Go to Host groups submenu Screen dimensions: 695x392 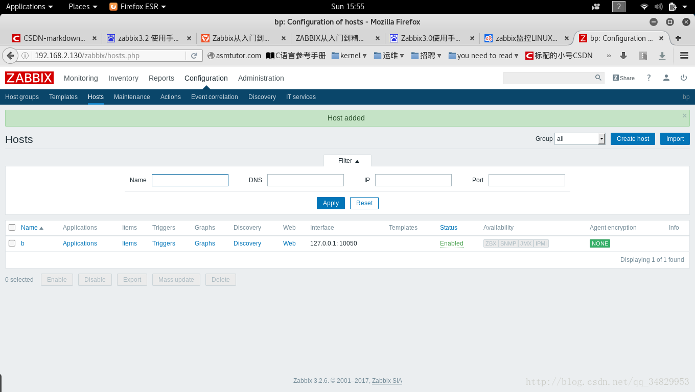pyautogui.click(x=22, y=97)
